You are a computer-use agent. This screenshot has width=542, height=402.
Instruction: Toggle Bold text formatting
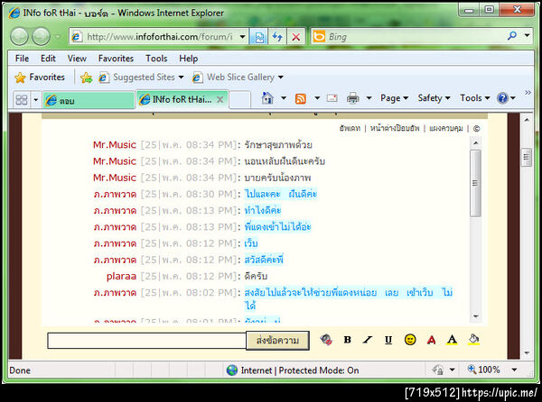point(348,340)
